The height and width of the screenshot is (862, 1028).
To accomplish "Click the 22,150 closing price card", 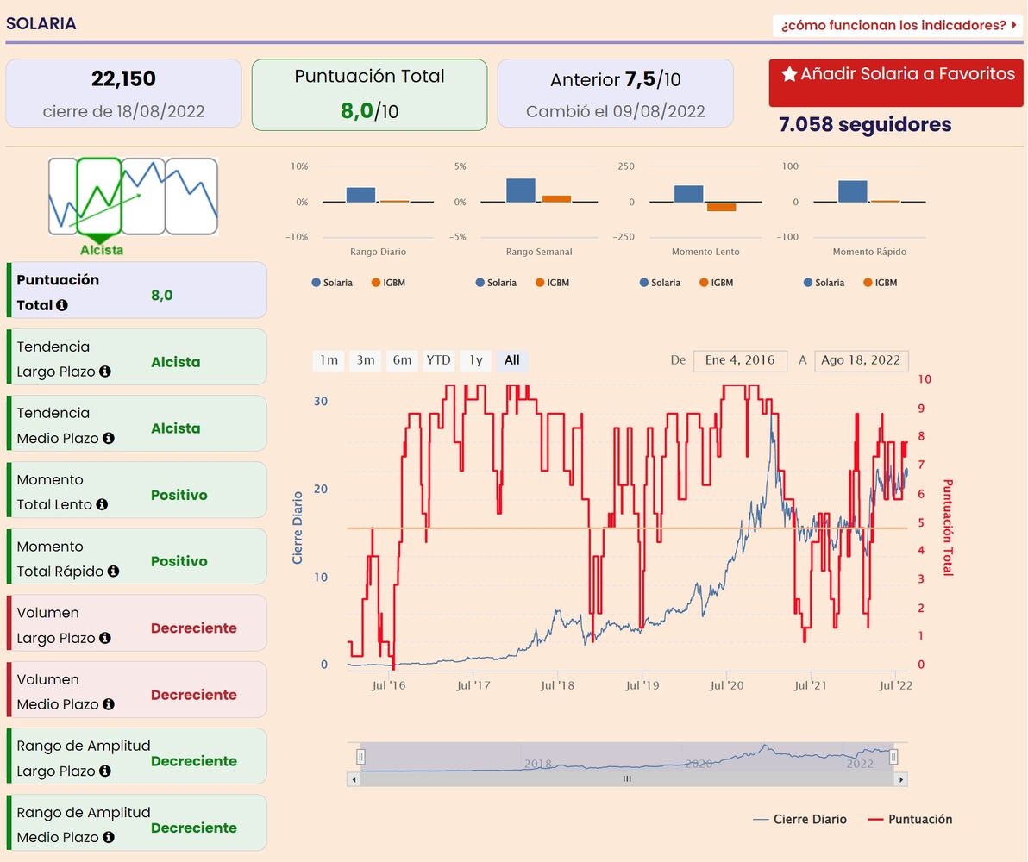I will [x=123, y=94].
